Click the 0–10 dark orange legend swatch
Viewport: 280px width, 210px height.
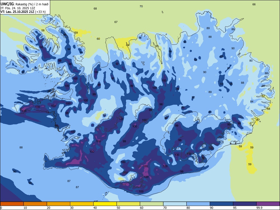(x=12, y=204)
